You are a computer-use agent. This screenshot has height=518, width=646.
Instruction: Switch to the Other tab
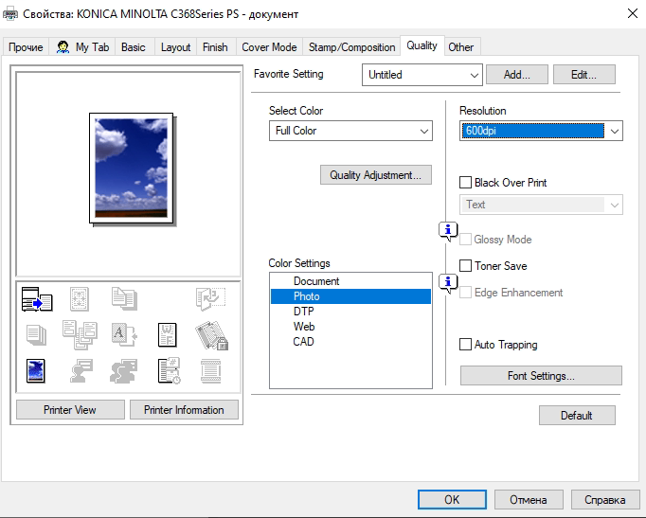coord(461,47)
